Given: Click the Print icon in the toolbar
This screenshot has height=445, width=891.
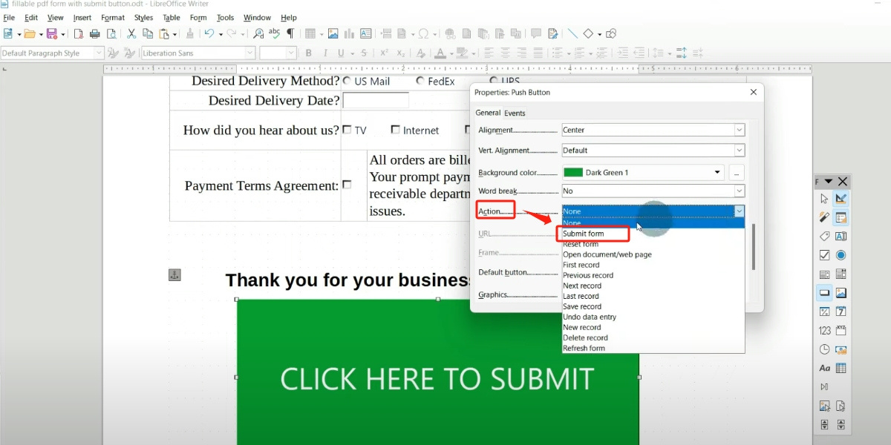Looking at the screenshot, I should click(94, 33).
